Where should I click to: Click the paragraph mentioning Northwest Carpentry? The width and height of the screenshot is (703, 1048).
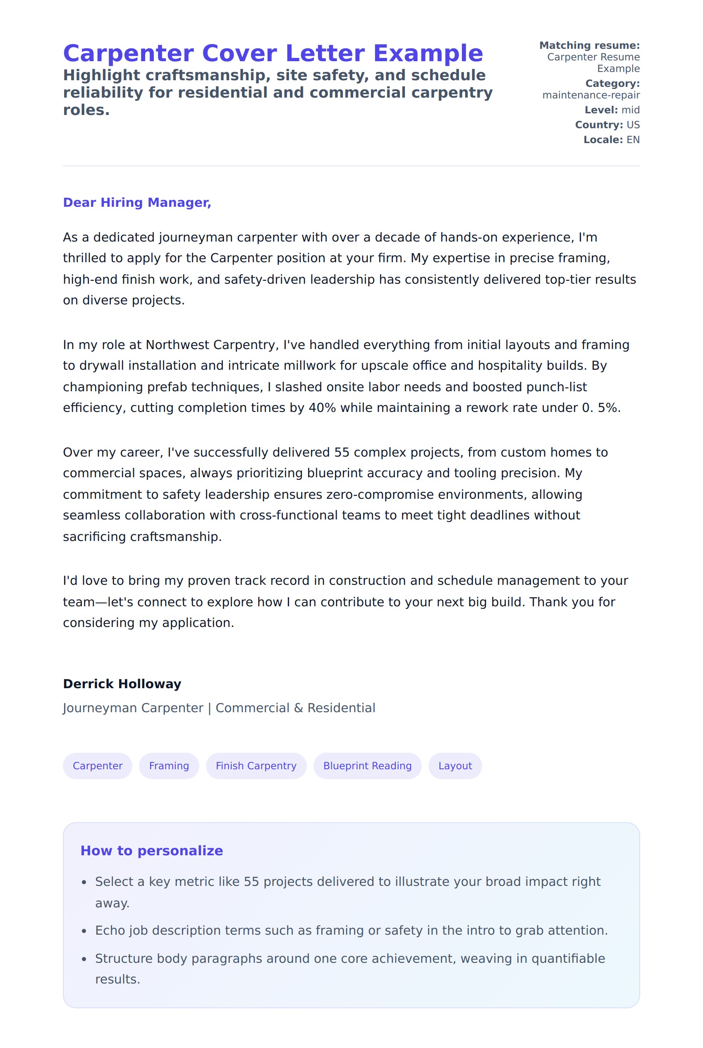(x=346, y=376)
